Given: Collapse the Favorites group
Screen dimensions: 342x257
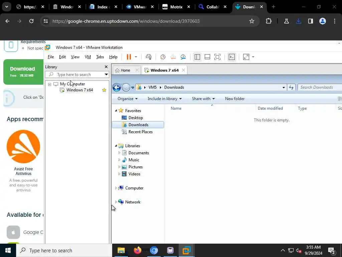Looking at the screenshot, I should [116, 110].
